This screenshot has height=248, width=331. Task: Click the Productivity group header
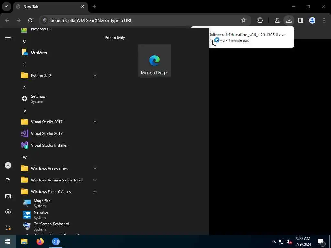click(115, 38)
